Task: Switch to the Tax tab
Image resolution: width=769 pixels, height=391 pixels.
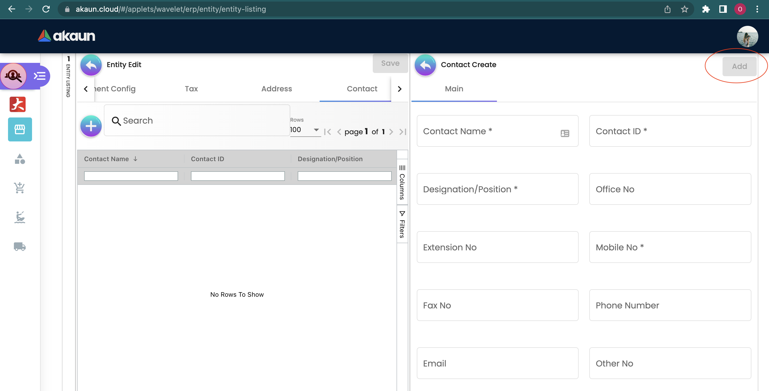Action: [x=191, y=89]
